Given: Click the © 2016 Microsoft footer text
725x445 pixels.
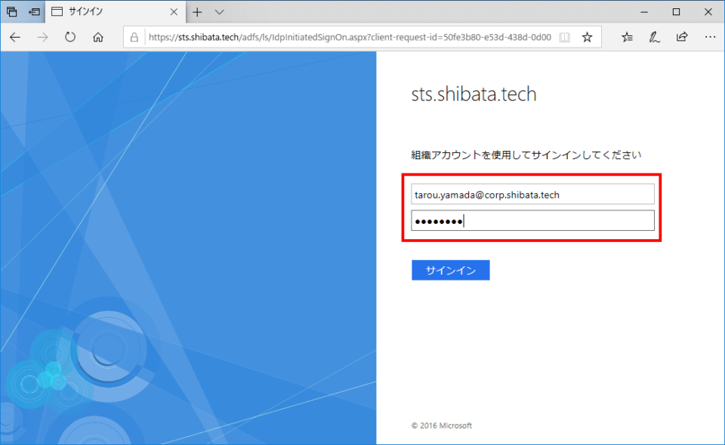Looking at the screenshot, I should coord(442,425).
